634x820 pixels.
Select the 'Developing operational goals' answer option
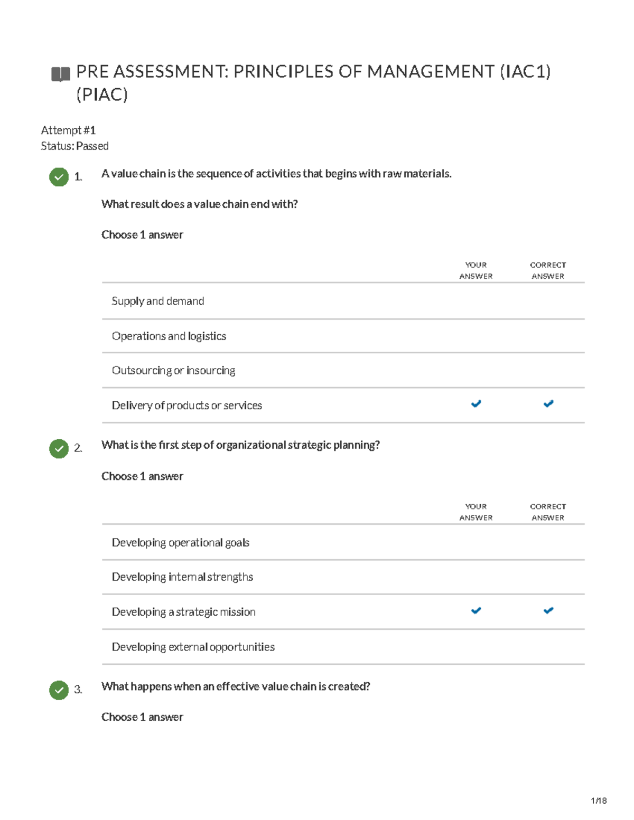click(x=180, y=542)
